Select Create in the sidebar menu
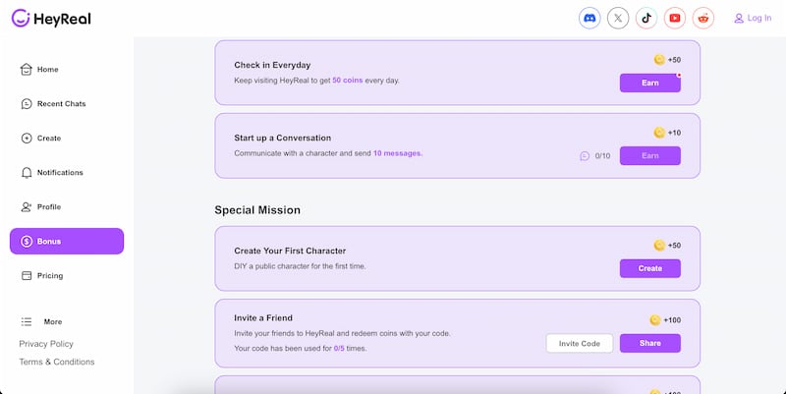This screenshot has height=394, width=786. 67,138
